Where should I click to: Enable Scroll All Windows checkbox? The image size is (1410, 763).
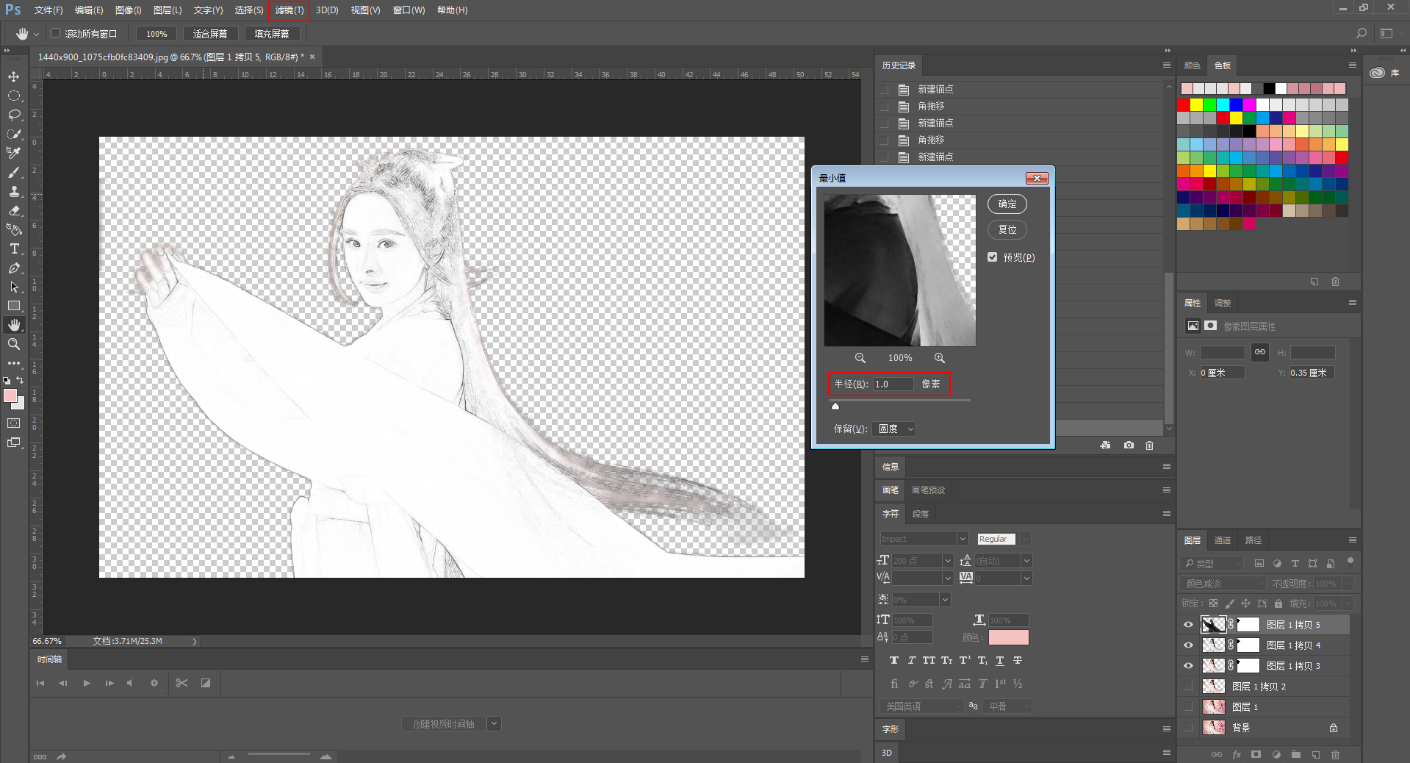[x=55, y=34]
